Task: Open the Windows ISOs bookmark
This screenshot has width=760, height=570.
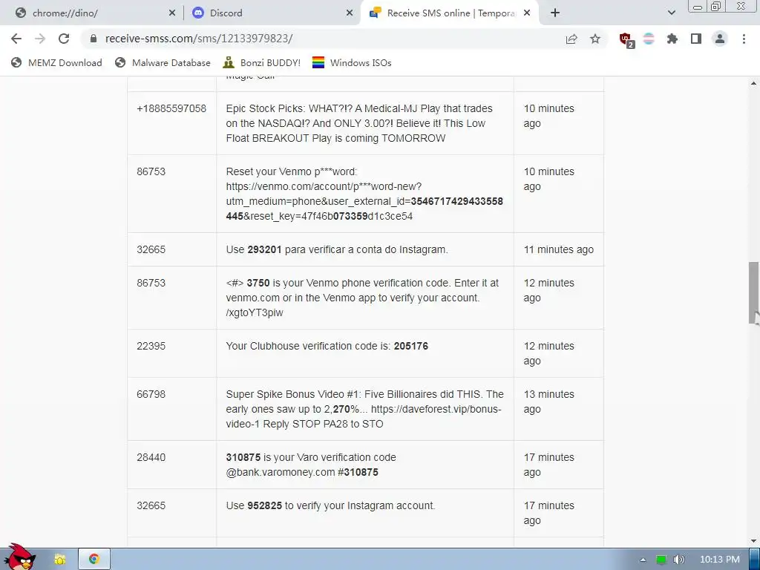Action: [352, 62]
